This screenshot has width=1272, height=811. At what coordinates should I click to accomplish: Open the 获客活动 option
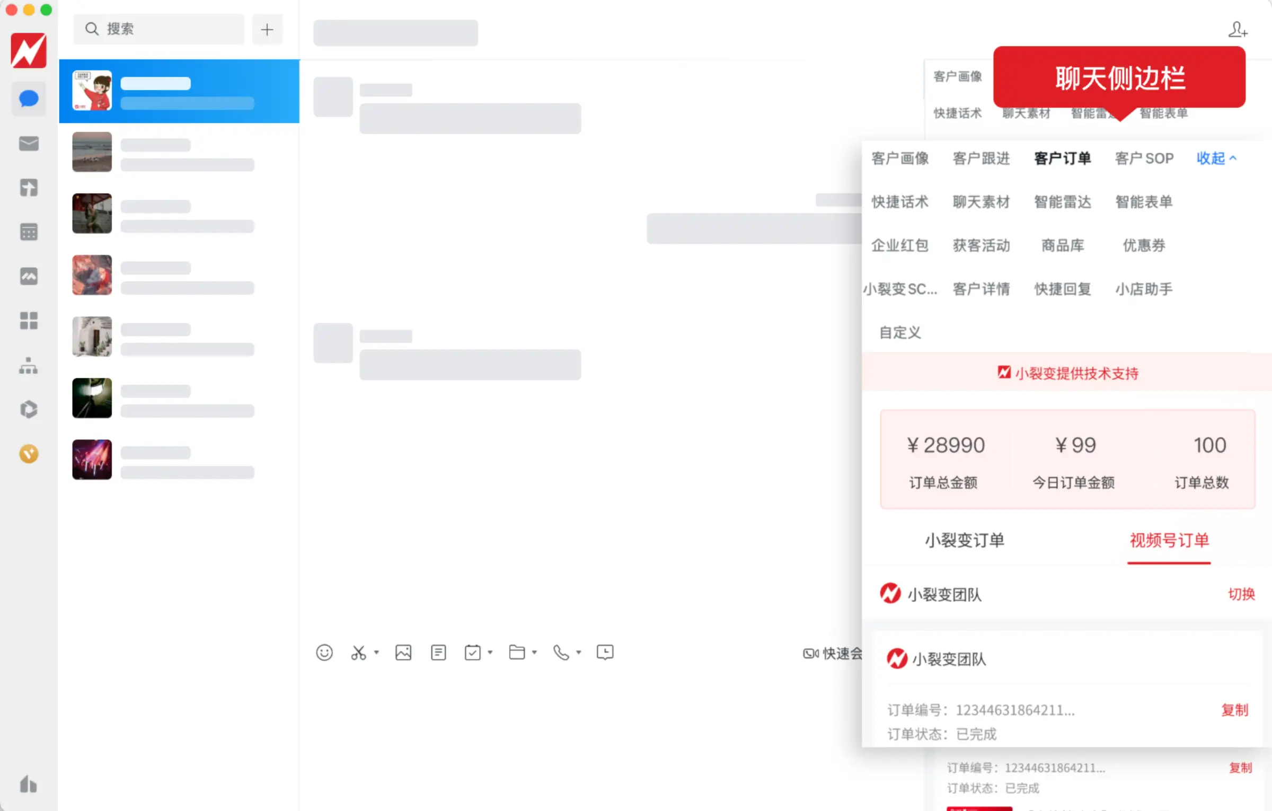click(x=981, y=245)
